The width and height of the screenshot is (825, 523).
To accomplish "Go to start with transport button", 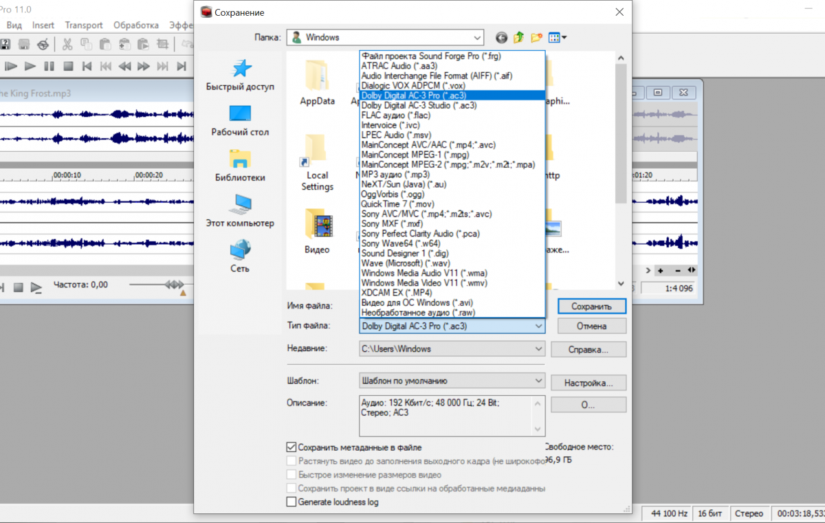I will 87,67.
